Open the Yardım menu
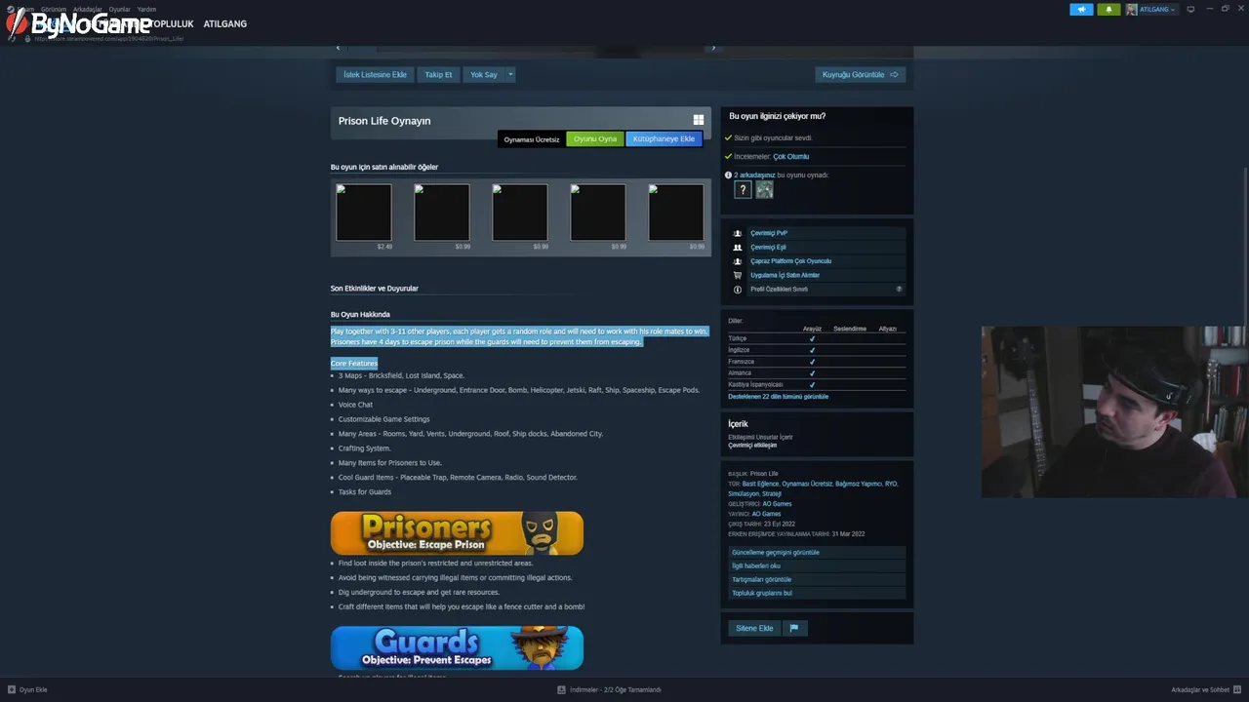This screenshot has width=1249, height=702. [x=146, y=9]
